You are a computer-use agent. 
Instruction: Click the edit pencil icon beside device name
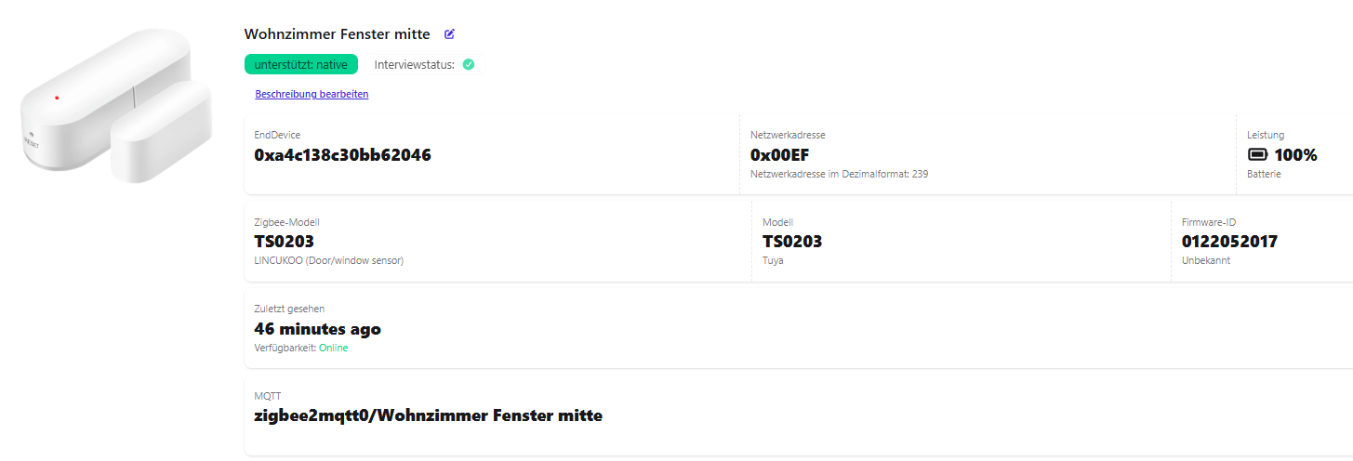[x=450, y=34]
